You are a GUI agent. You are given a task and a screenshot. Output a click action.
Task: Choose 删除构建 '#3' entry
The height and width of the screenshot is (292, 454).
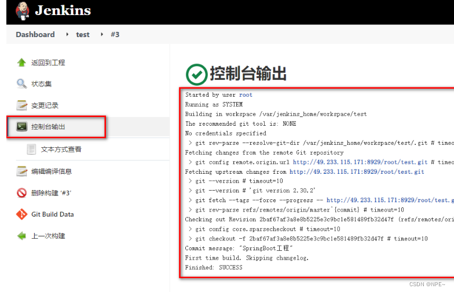[x=51, y=193]
